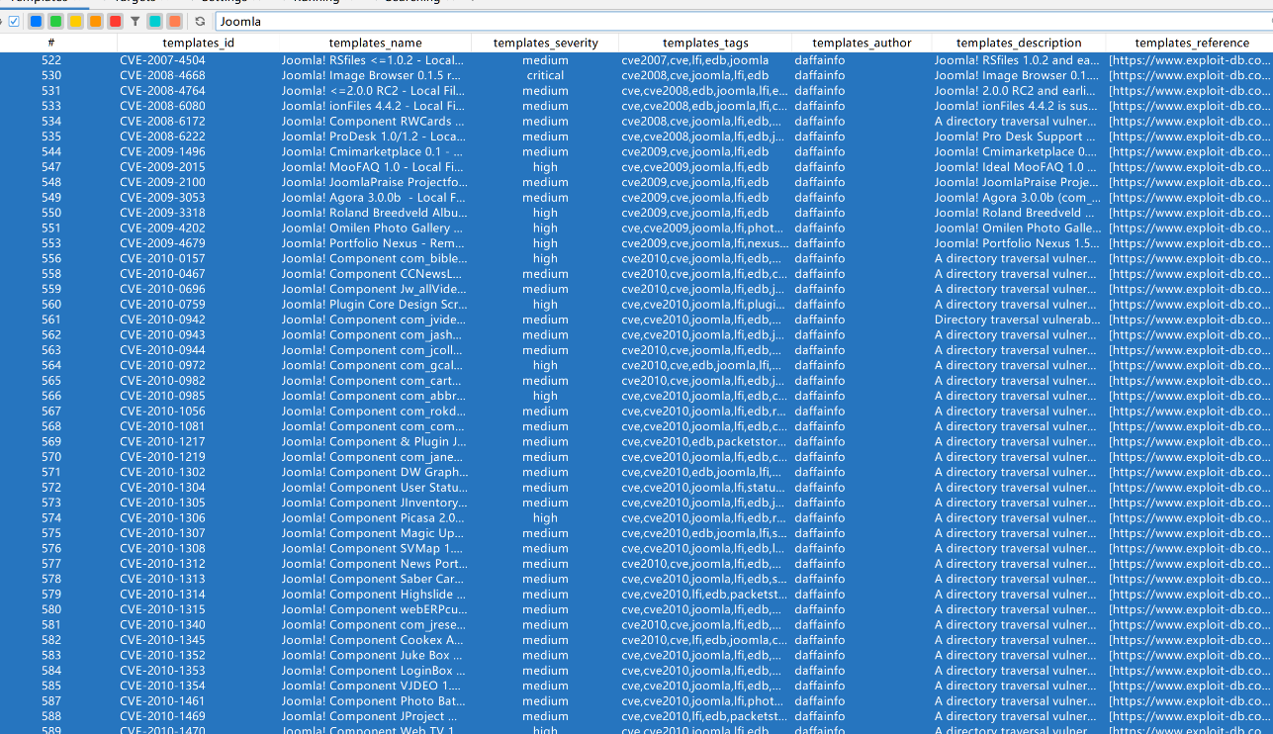Click 'Joomla! Component Picasa 2.0...' name
The width and height of the screenshot is (1273, 734).
[373, 518]
